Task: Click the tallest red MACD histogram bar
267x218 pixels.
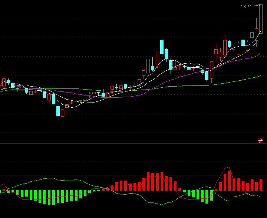Action: click(230, 181)
